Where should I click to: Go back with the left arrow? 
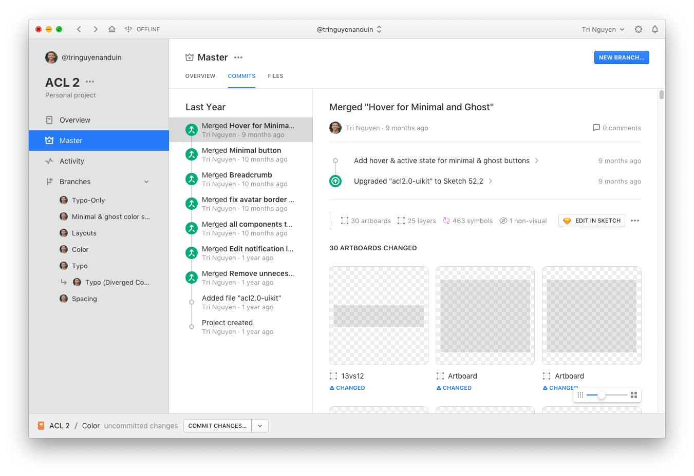[x=79, y=29]
